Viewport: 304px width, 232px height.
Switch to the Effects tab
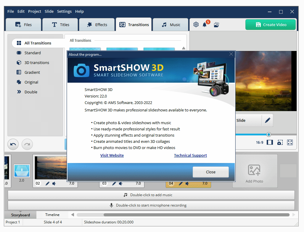97,25
